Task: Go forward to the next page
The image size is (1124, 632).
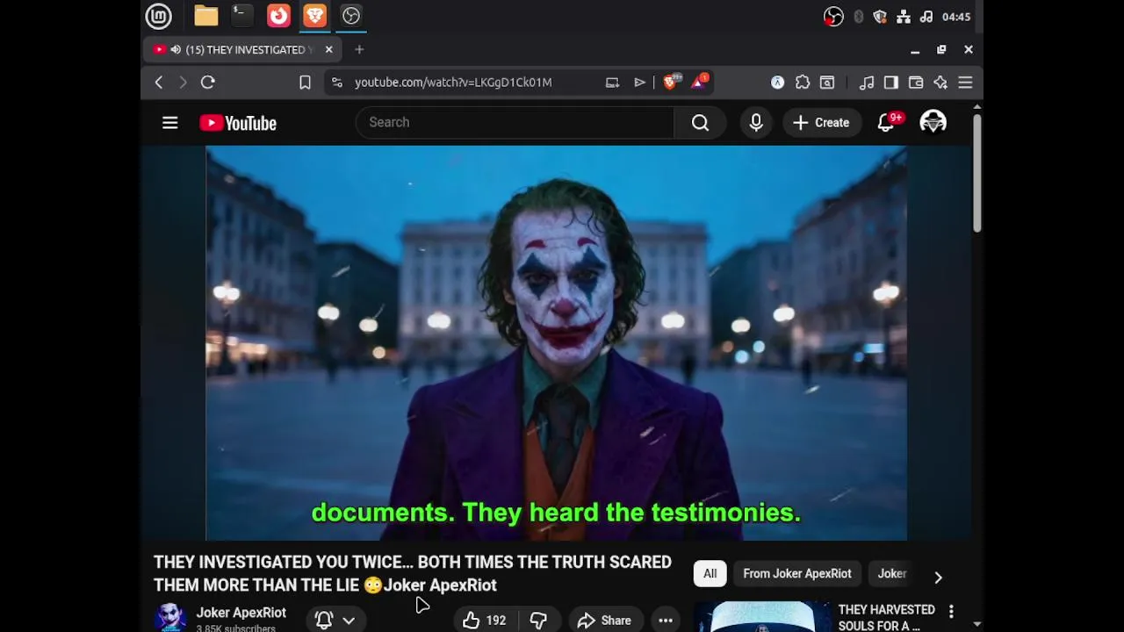Action: click(x=183, y=83)
